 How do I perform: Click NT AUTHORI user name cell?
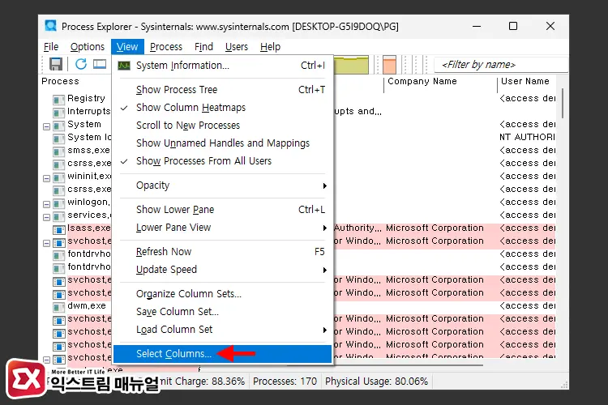(x=527, y=137)
